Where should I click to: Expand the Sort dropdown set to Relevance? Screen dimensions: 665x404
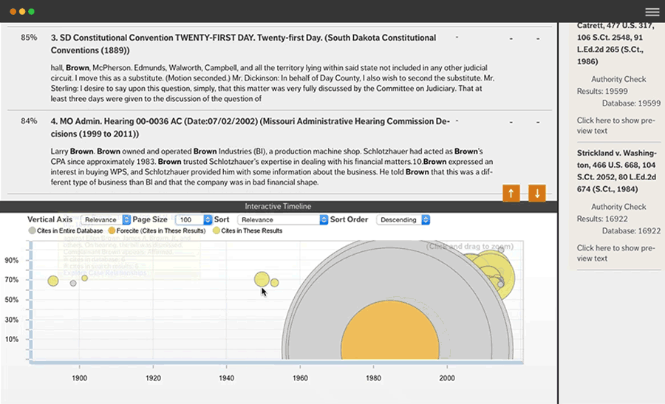(x=282, y=220)
